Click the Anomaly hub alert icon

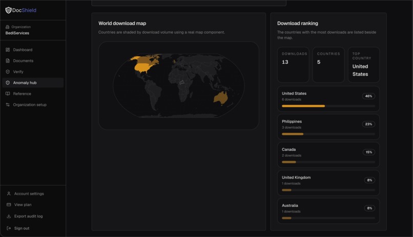(8, 83)
